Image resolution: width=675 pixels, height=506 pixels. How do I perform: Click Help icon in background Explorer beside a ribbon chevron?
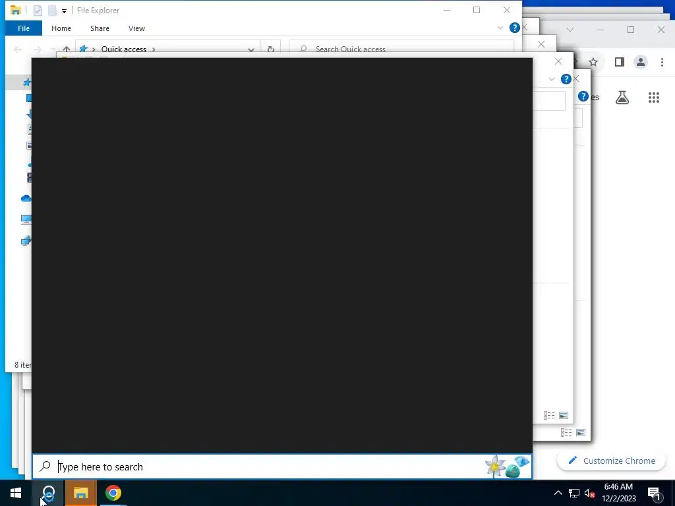click(x=566, y=79)
